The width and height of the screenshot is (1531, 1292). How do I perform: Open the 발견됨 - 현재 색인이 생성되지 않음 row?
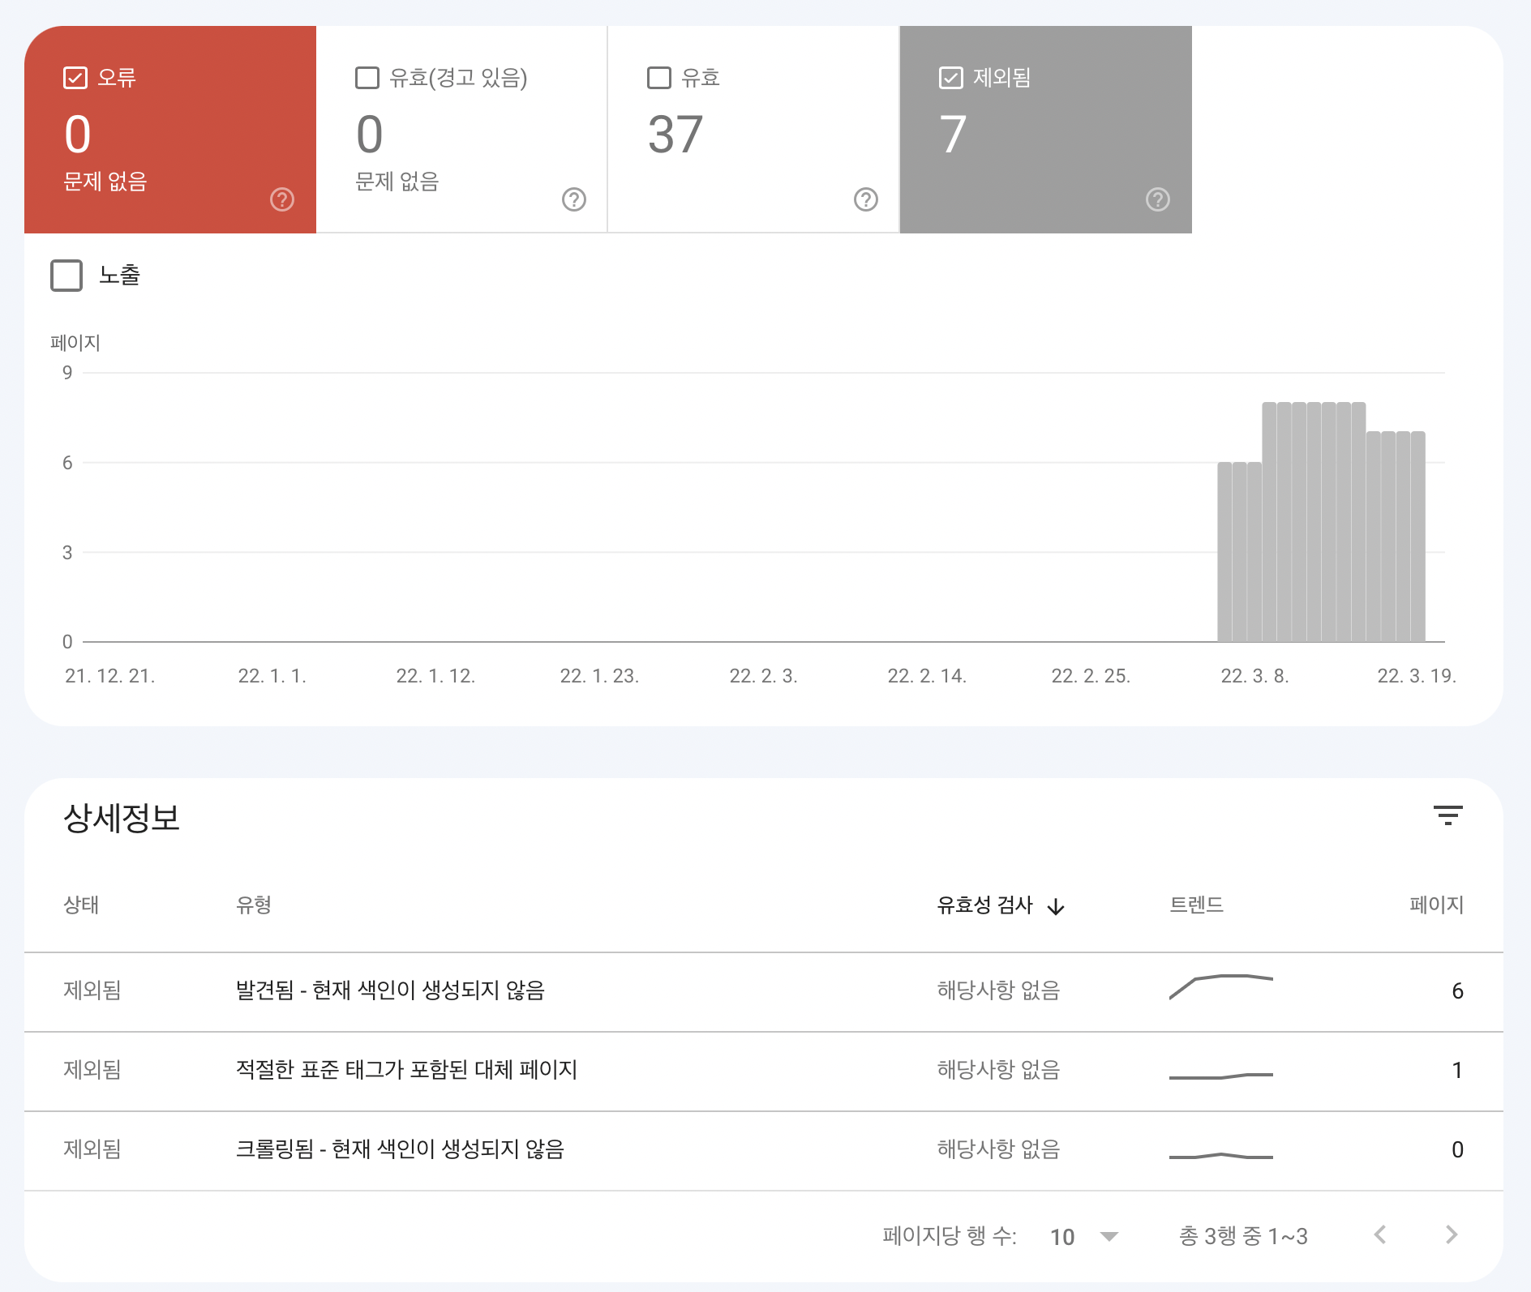(391, 990)
